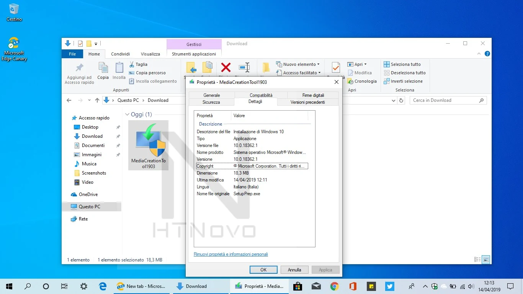Open Chrome from the taskbar
This screenshot has height=294, width=523.
(335, 286)
